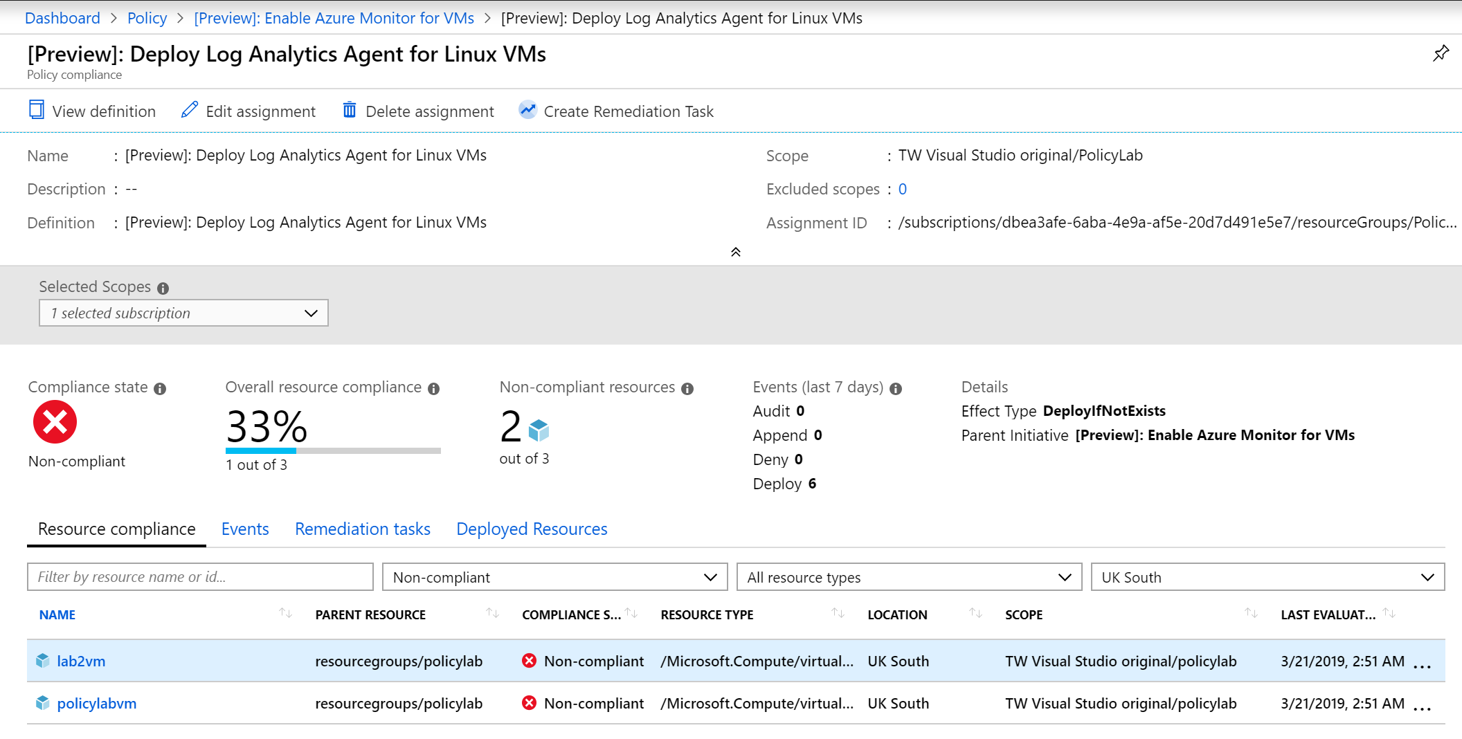Switch to the Events tab

pos(245,529)
